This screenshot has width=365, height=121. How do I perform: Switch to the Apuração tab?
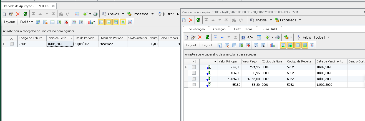click(x=219, y=29)
